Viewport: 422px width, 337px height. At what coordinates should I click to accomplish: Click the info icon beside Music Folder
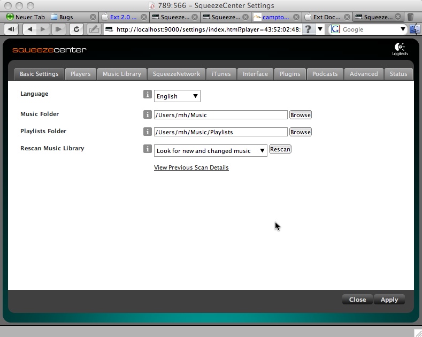148,114
